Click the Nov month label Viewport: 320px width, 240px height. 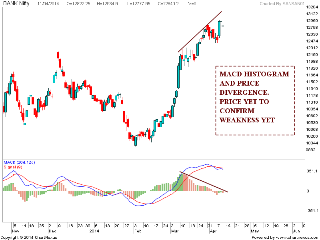tap(16, 231)
